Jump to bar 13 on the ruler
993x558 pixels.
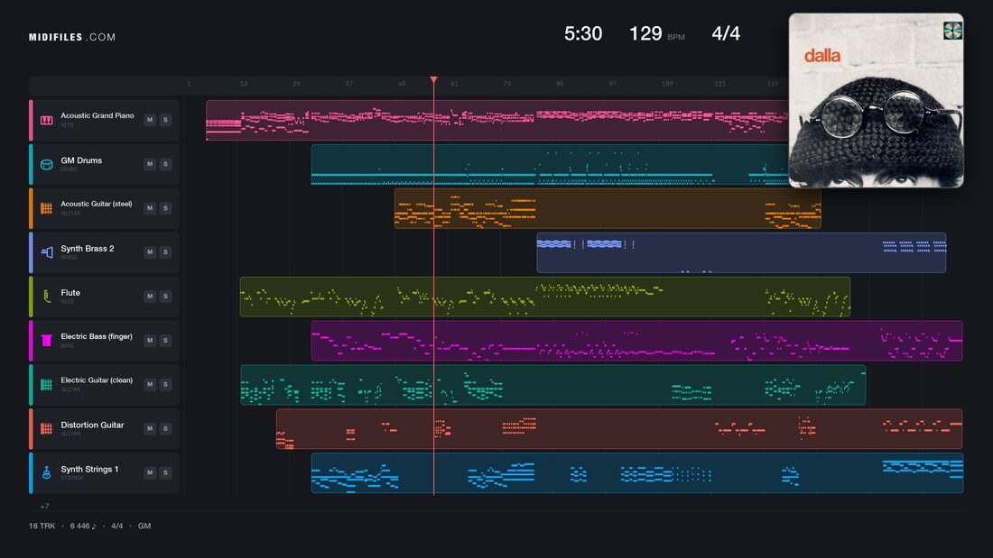coord(243,84)
